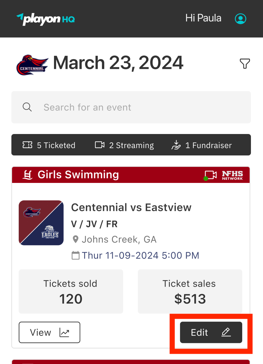The height and width of the screenshot is (364, 263).
Task: Open the Centennial vs Eastview event title
Action: point(131,207)
